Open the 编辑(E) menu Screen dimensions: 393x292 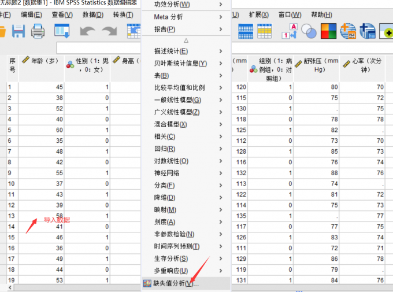(x=32, y=15)
